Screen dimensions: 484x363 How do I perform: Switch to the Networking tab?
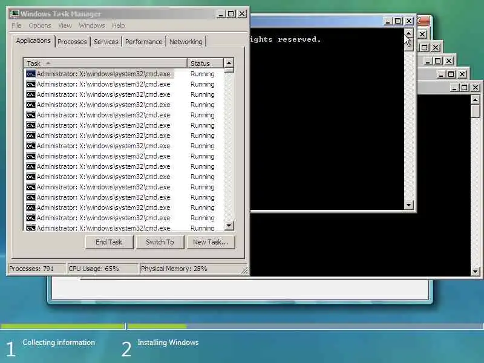point(186,42)
